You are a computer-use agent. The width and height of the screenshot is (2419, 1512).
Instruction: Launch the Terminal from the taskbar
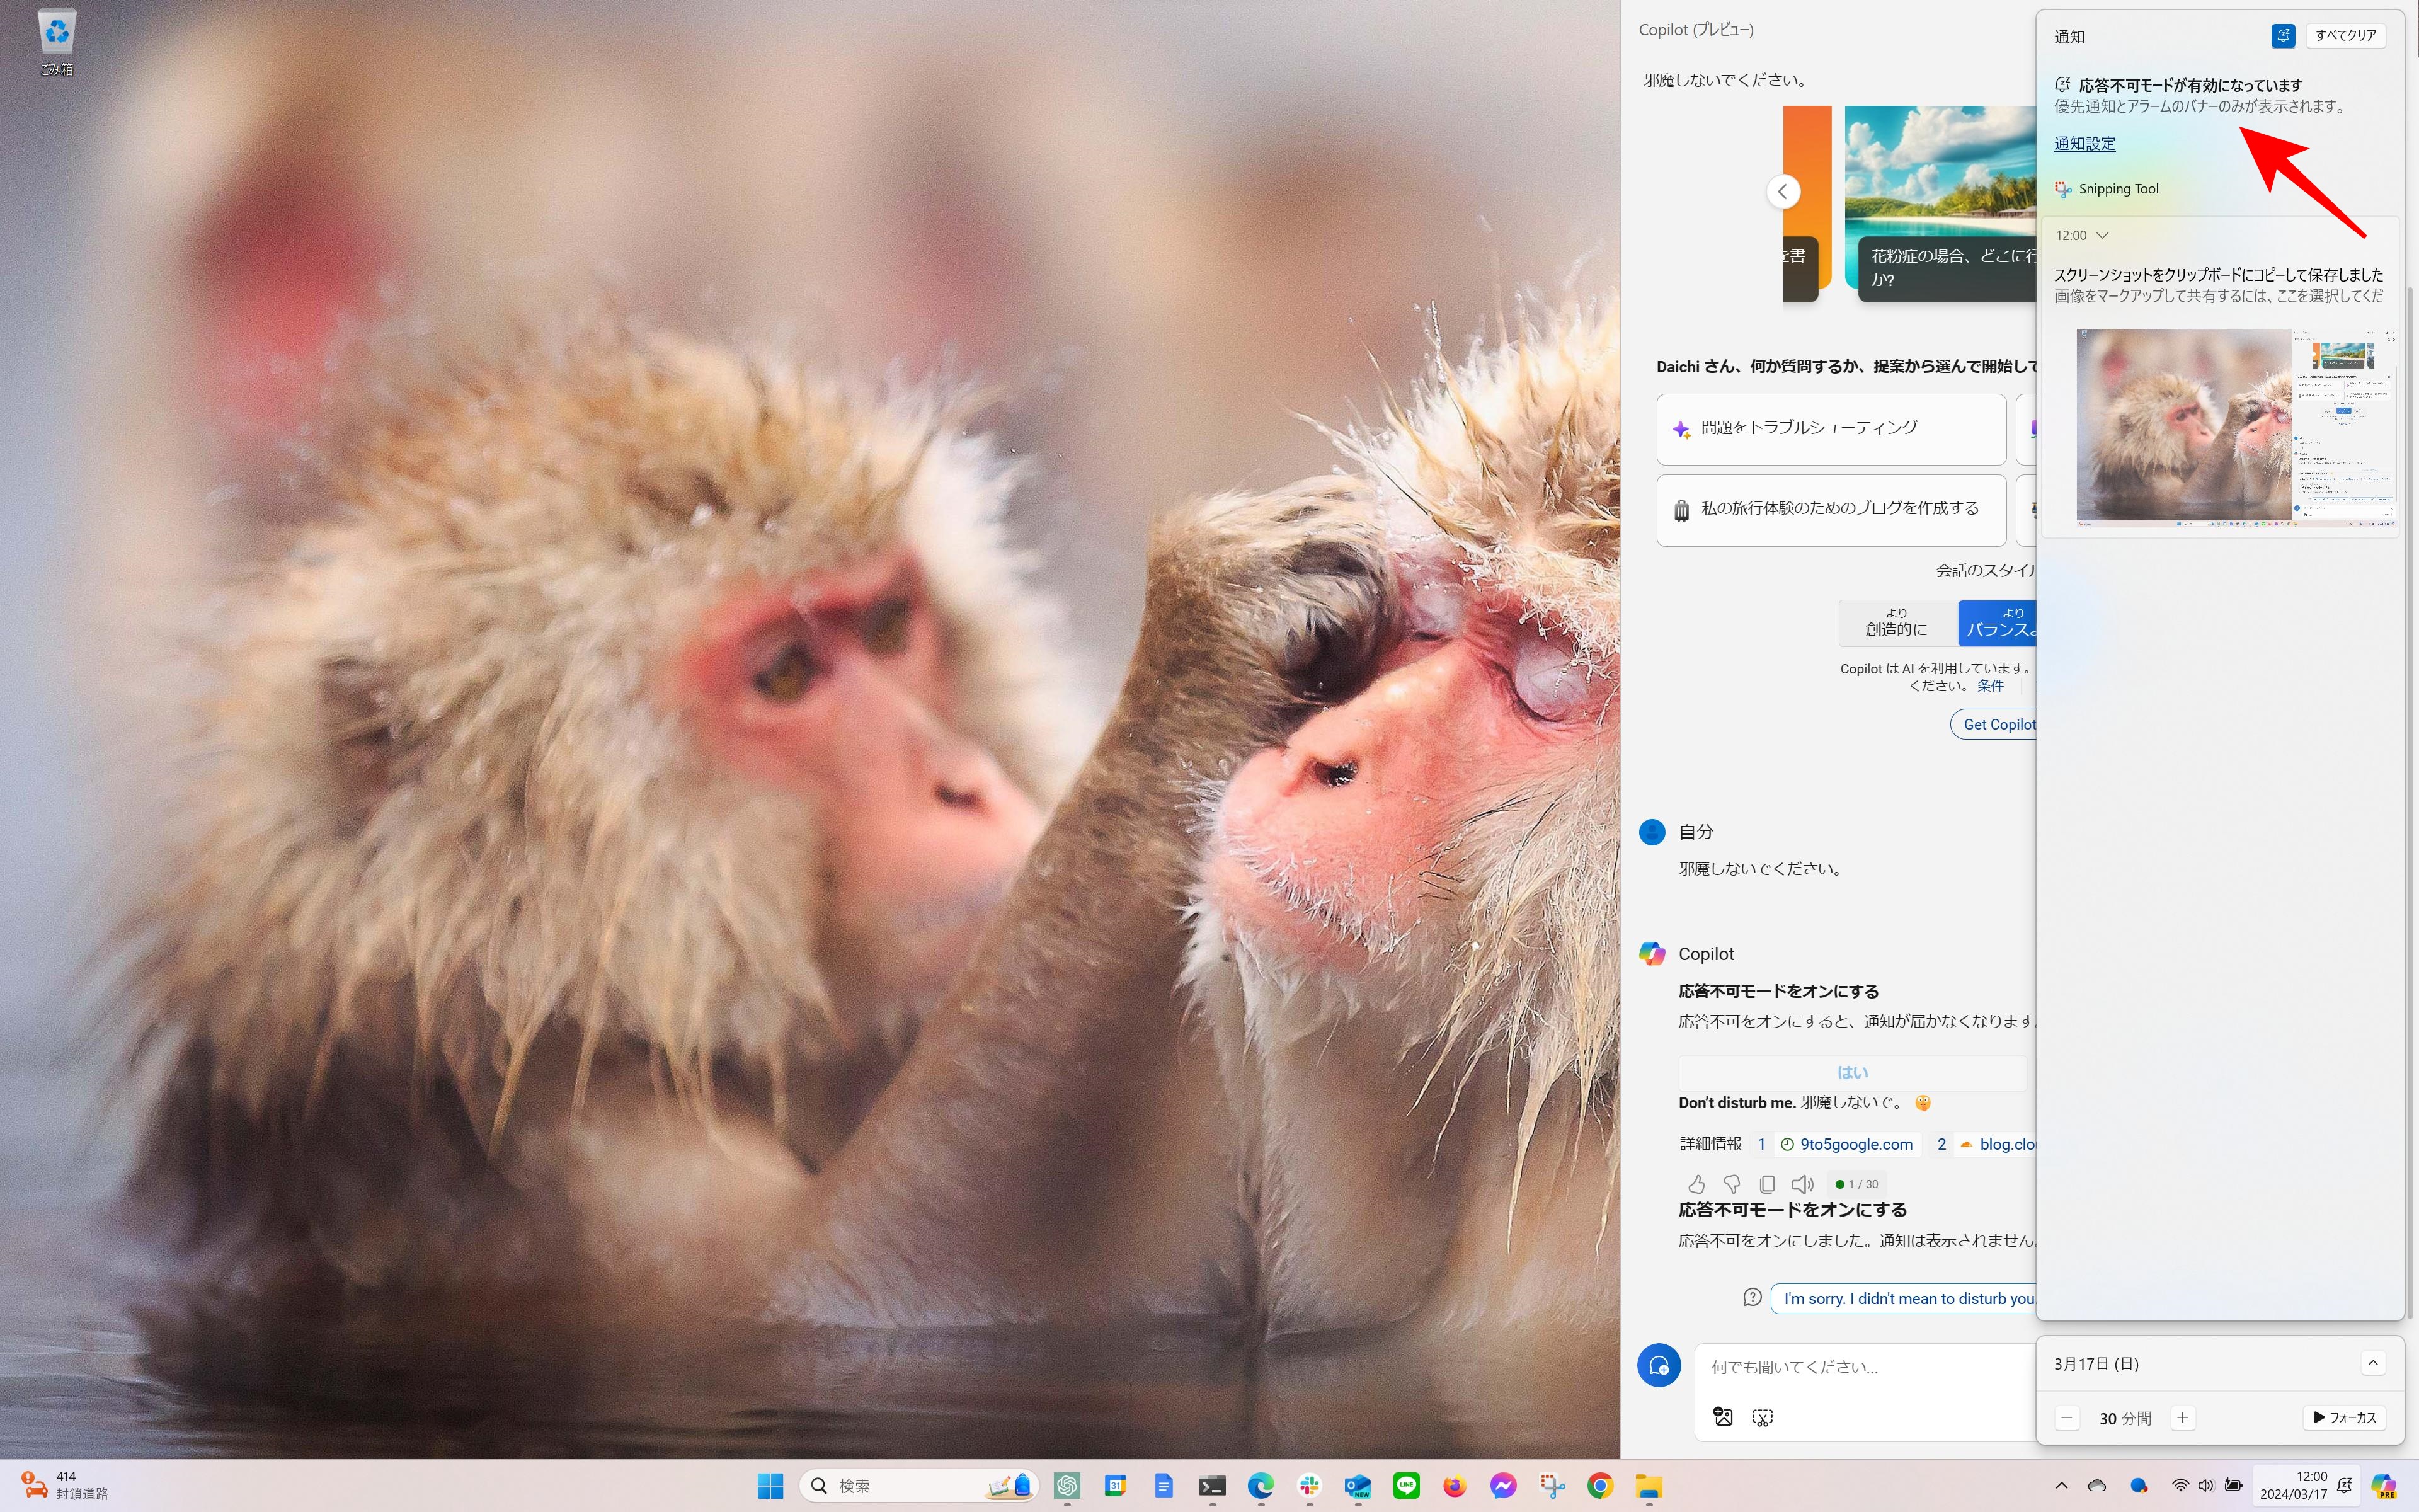tap(1213, 1486)
